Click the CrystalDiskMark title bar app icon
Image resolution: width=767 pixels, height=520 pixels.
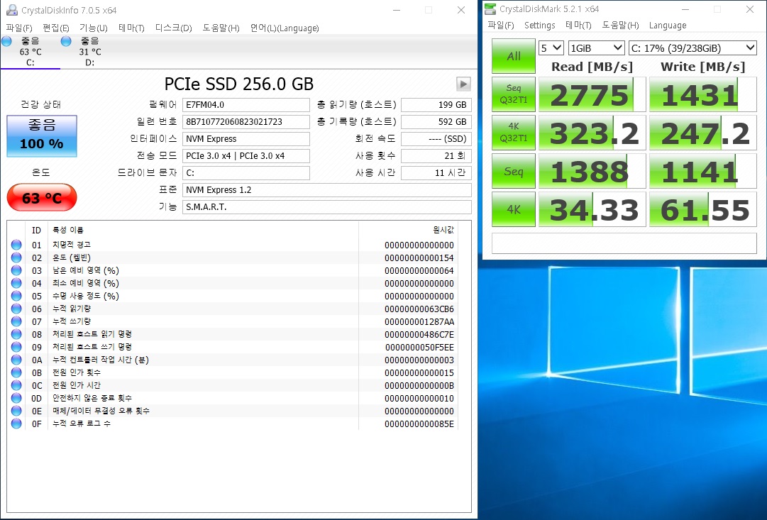tap(490, 9)
